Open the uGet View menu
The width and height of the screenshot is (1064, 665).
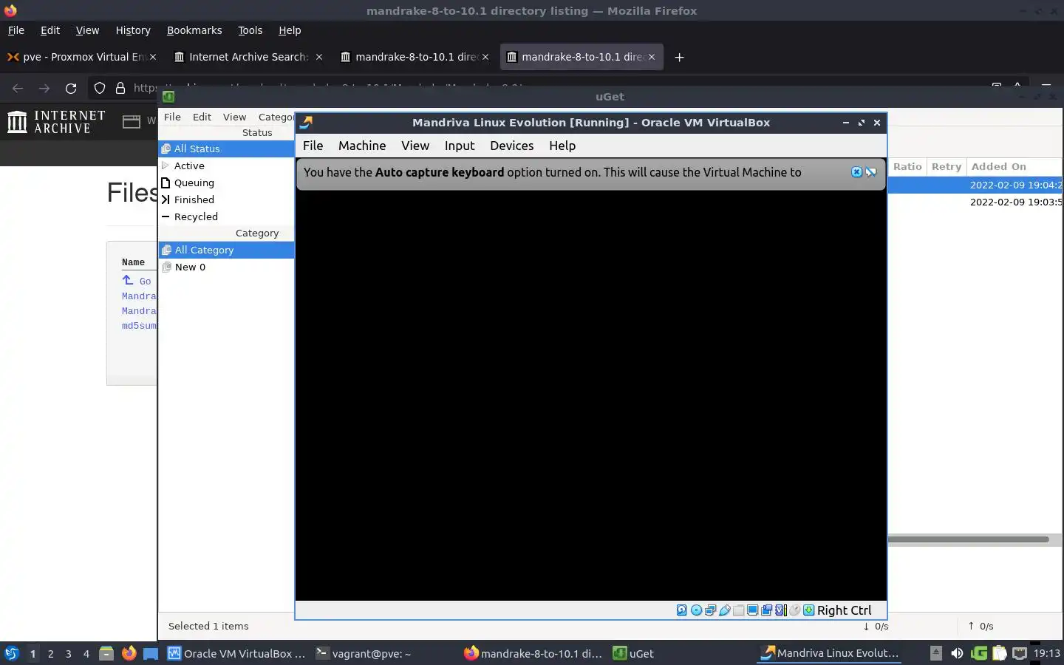pyautogui.click(x=234, y=117)
